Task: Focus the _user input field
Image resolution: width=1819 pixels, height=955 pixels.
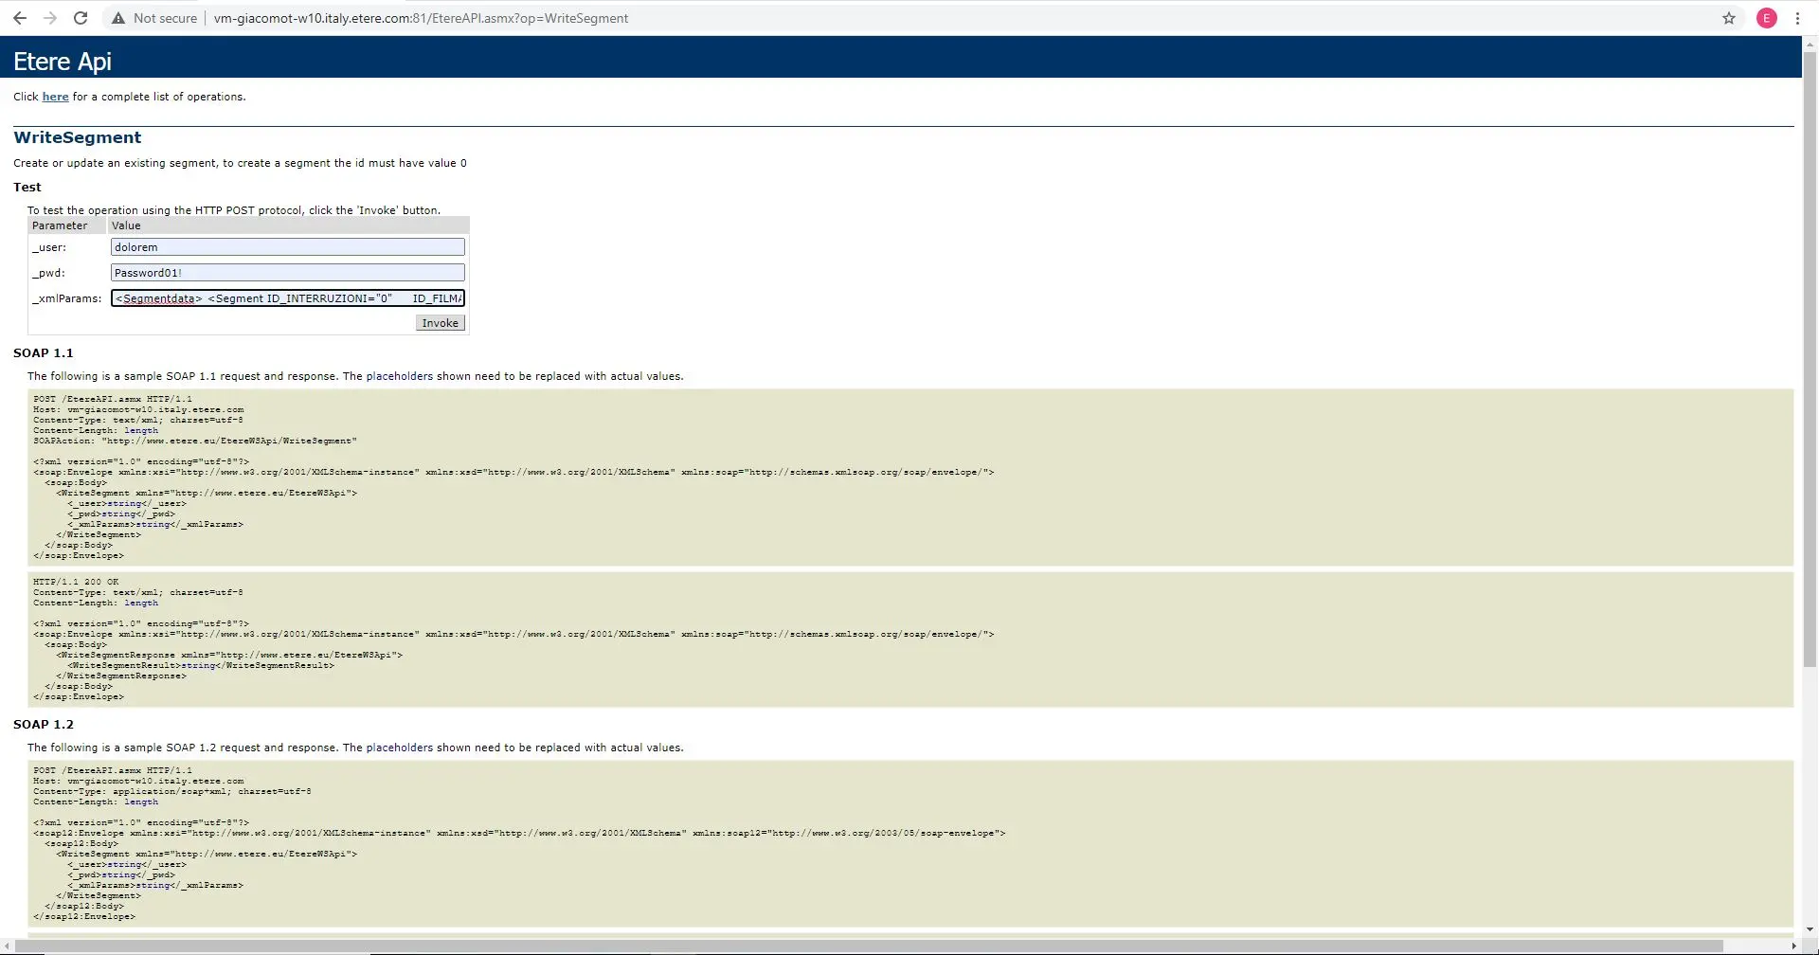Action: coord(287,247)
